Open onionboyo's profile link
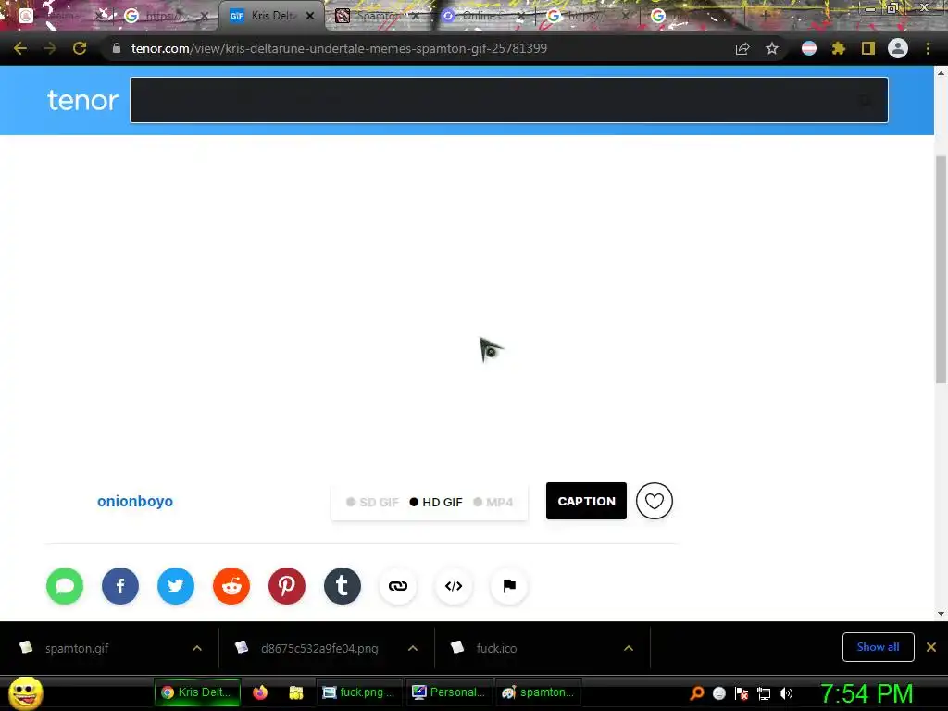Image resolution: width=948 pixels, height=711 pixels. (x=135, y=501)
